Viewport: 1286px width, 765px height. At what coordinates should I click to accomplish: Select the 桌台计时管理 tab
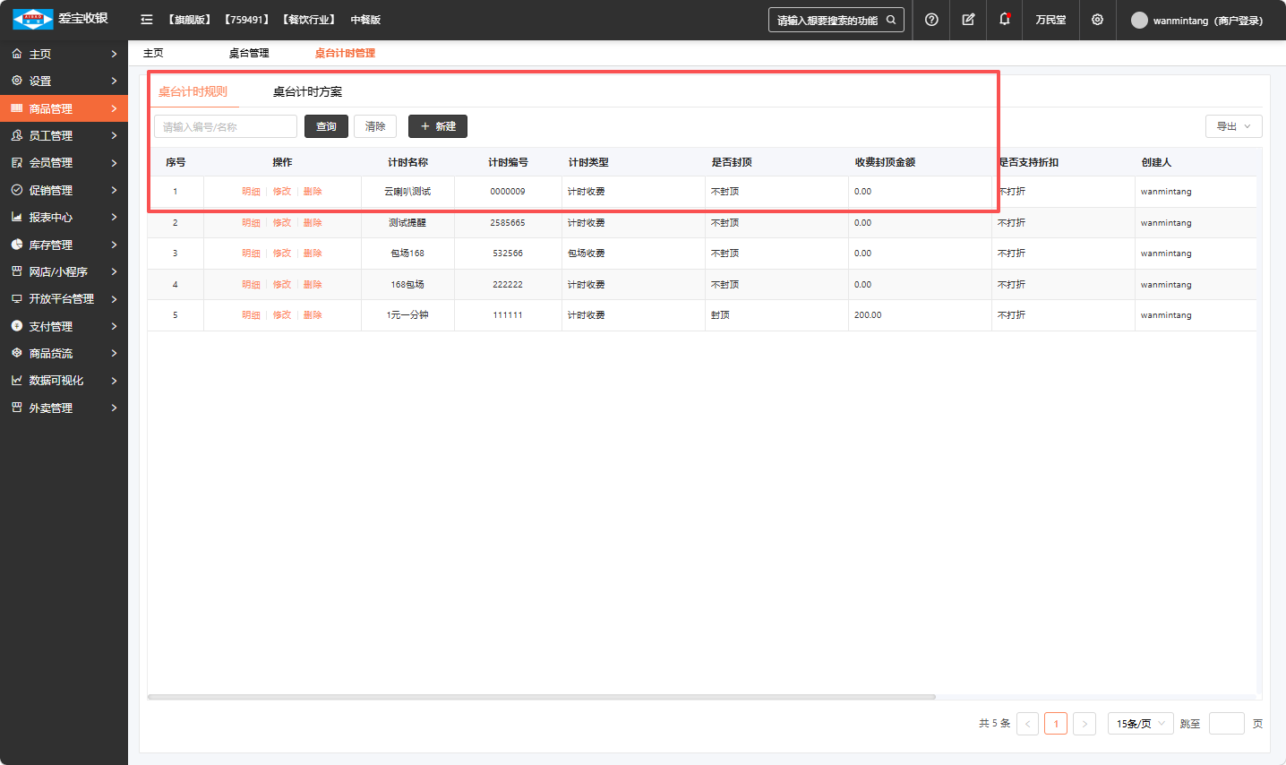tap(345, 53)
